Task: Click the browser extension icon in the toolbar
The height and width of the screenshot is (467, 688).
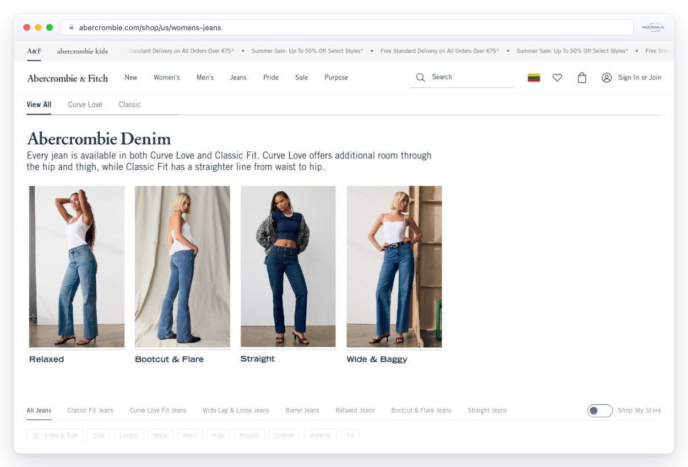Action: click(x=653, y=27)
